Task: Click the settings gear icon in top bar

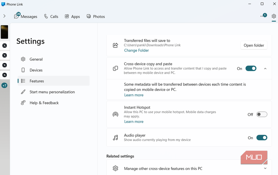Action: point(274,16)
